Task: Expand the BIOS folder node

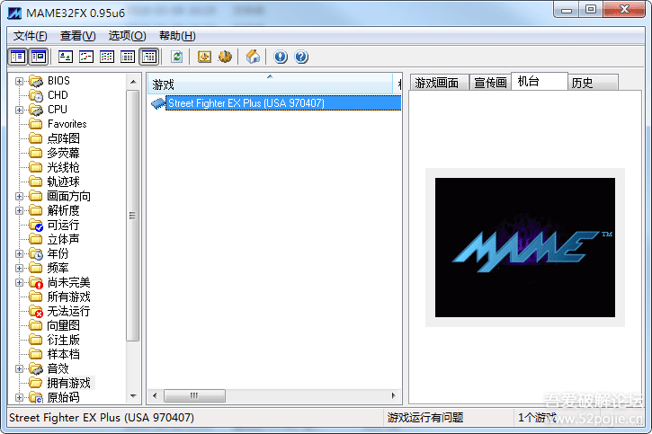Action: pyautogui.click(x=19, y=81)
